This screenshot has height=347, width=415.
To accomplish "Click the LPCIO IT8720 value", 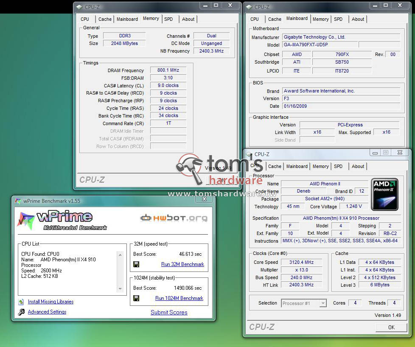I will tap(342, 71).
